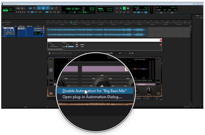Toggle the MIDI Merge icon
This screenshot has width=205, height=135.
tap(142, 12)
